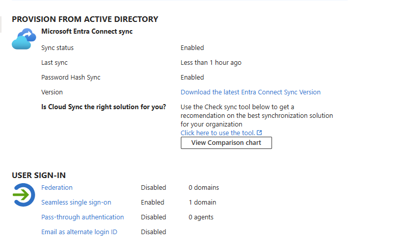Viewport: 406px width, 251px height.
Task: Click the '1 domain' text for Seamless SSO
Action: pos(202,202)
